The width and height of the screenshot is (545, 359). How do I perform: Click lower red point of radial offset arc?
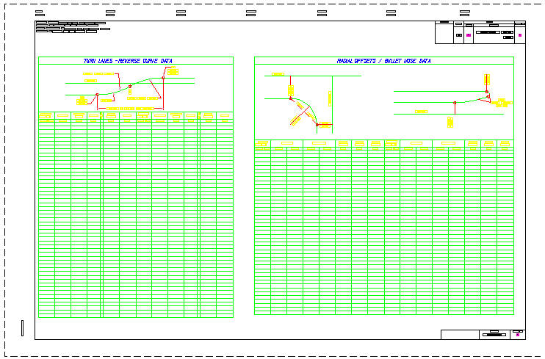[x=317, y=124]
